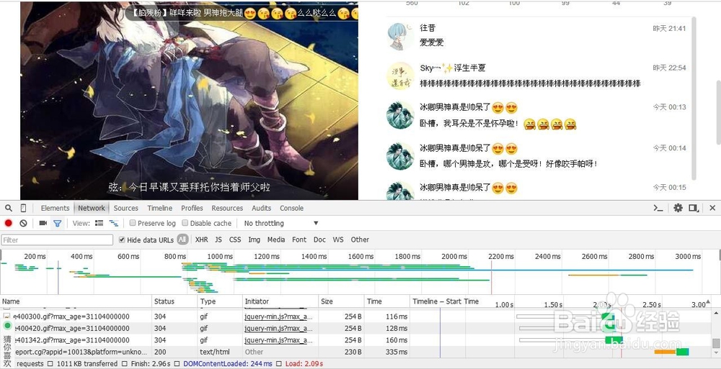
Task: Click username Sky浮生半夏 in comments
Action: [x=453, y=68]
